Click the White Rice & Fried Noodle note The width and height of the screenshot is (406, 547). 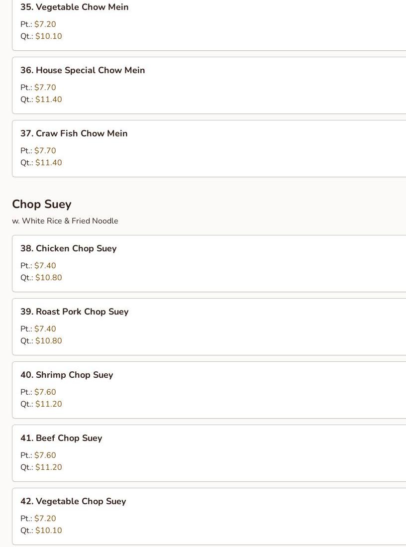coord(65,221)
